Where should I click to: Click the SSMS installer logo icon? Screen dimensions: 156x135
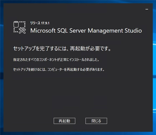click(19, 27)
